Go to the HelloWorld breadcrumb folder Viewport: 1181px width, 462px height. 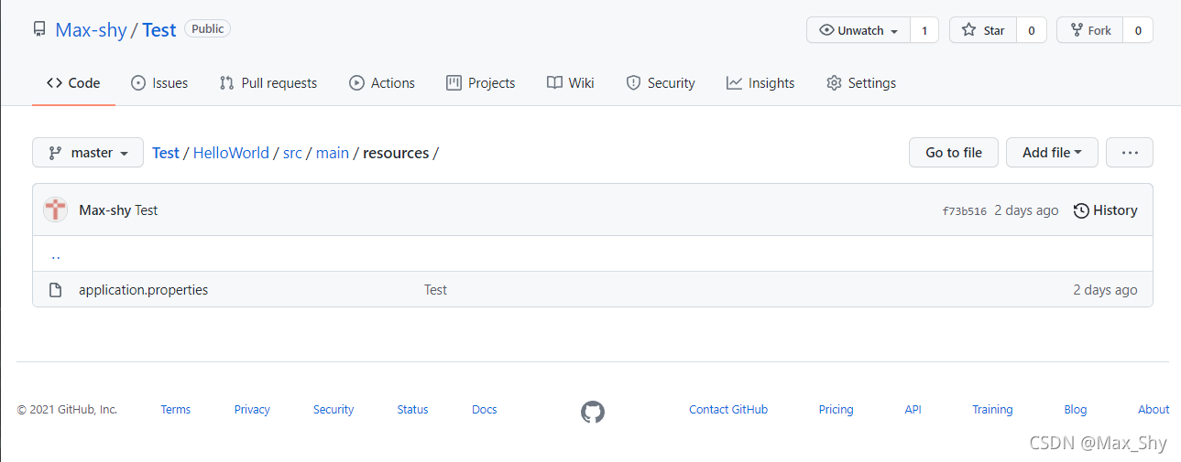(231, 153)
